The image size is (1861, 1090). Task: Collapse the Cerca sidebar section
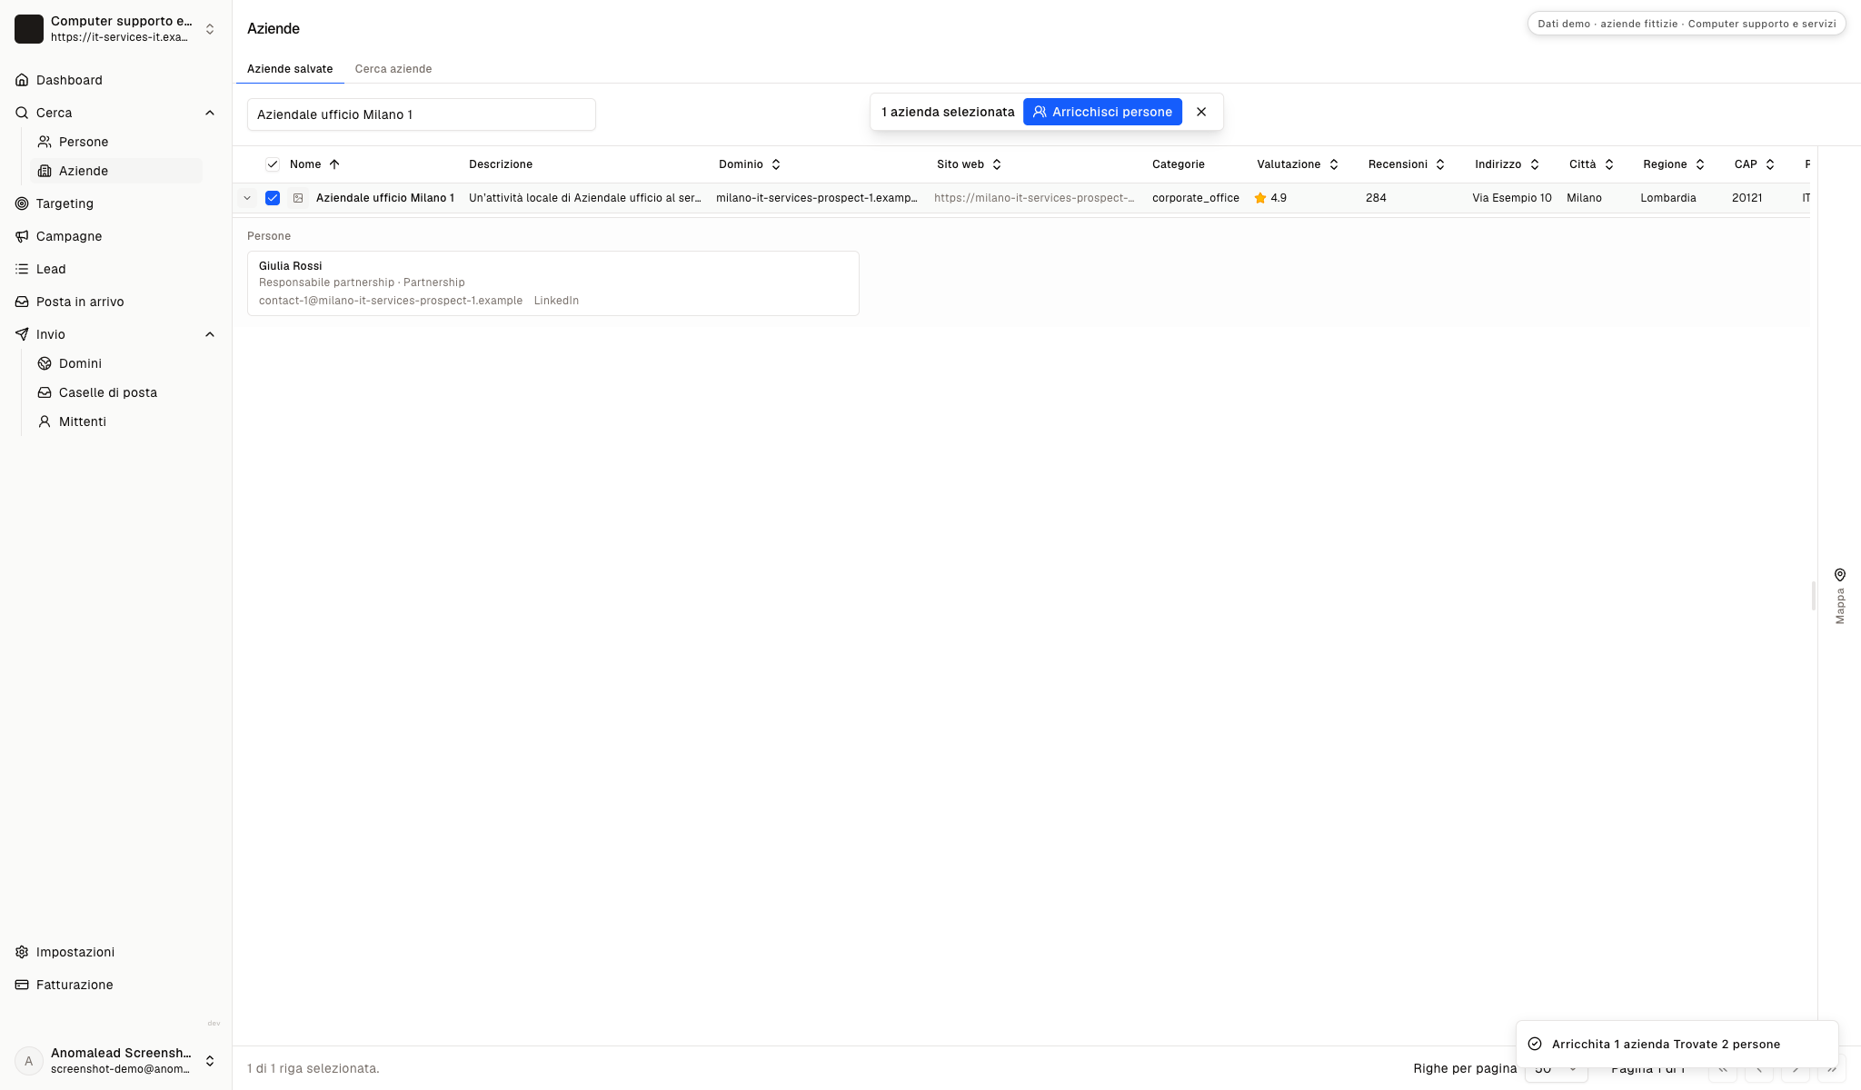click(x=210, y=113)
